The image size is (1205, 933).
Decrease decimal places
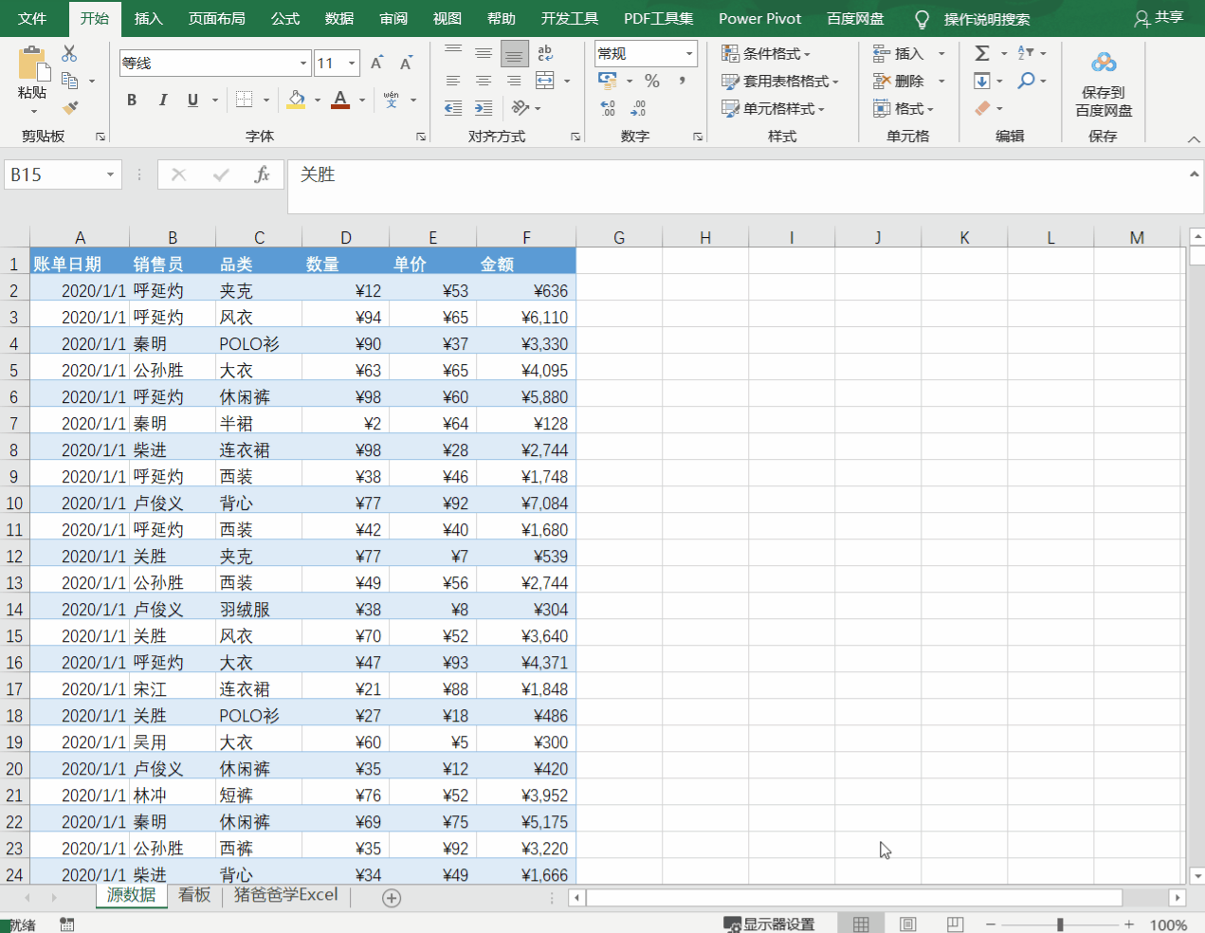639,108
